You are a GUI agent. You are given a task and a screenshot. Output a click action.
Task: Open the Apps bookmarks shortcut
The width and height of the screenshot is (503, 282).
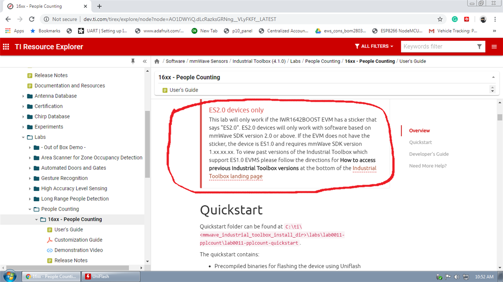tap(15, 31)
